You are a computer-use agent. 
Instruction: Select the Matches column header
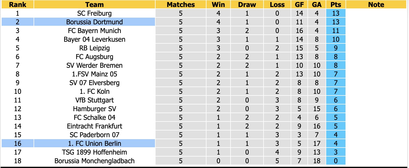coord(181,4)
